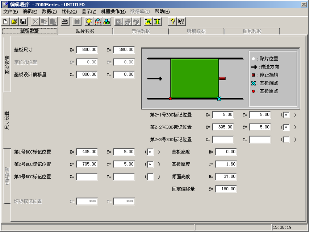Click the 背面高度 H field
Image resolution: width=309 pixels, height=232 pixels.
coord(226,177)
